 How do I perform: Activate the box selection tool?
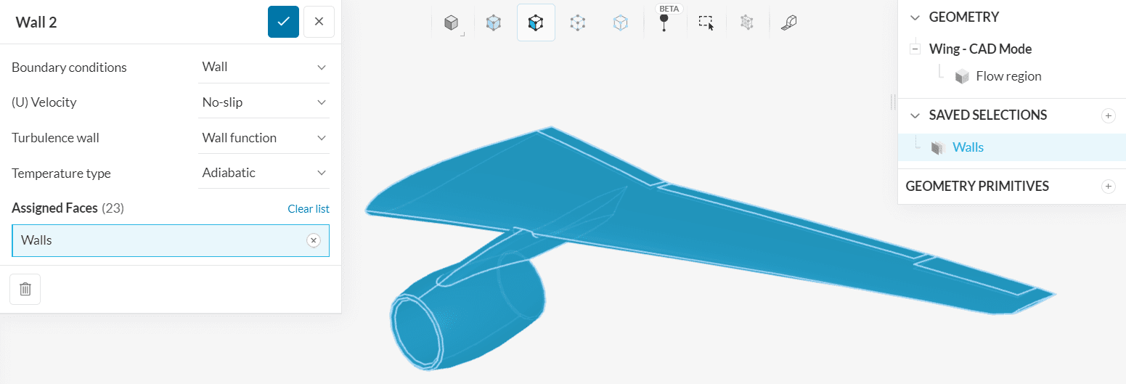pos(706,23)
